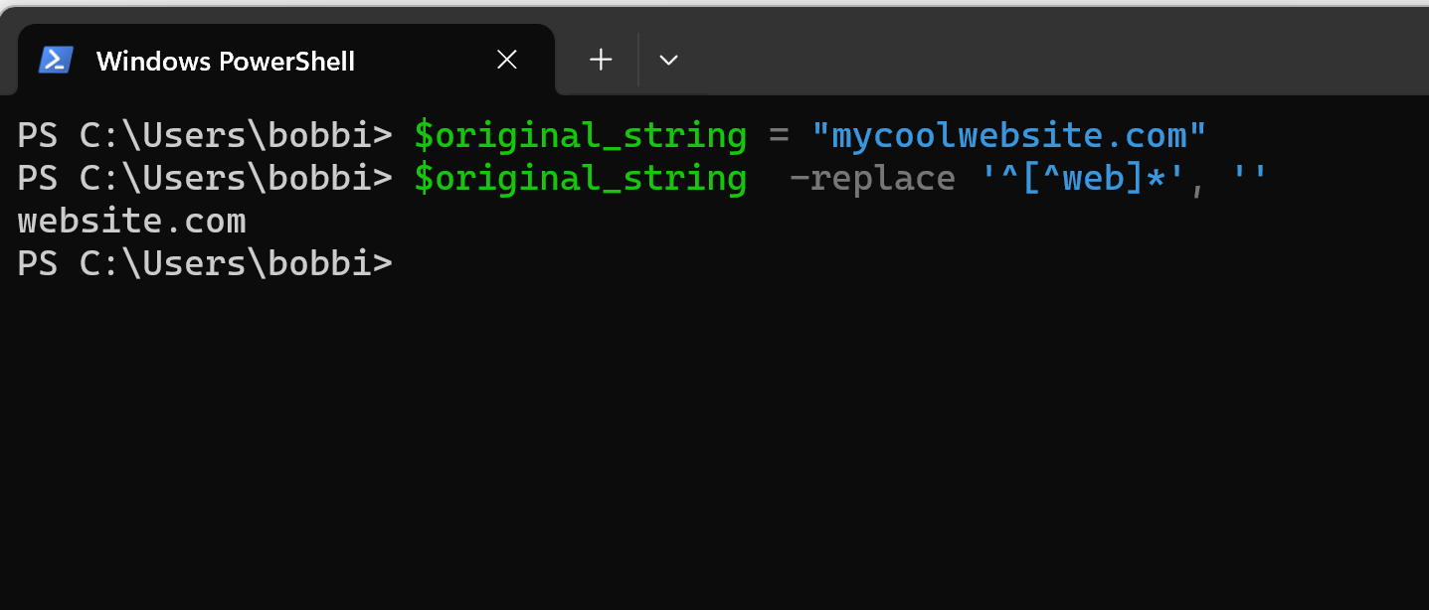The image size is (1429, 610).
Task: Click the "mycoolwebsite.com" string literal
Action: point(1010,134)
